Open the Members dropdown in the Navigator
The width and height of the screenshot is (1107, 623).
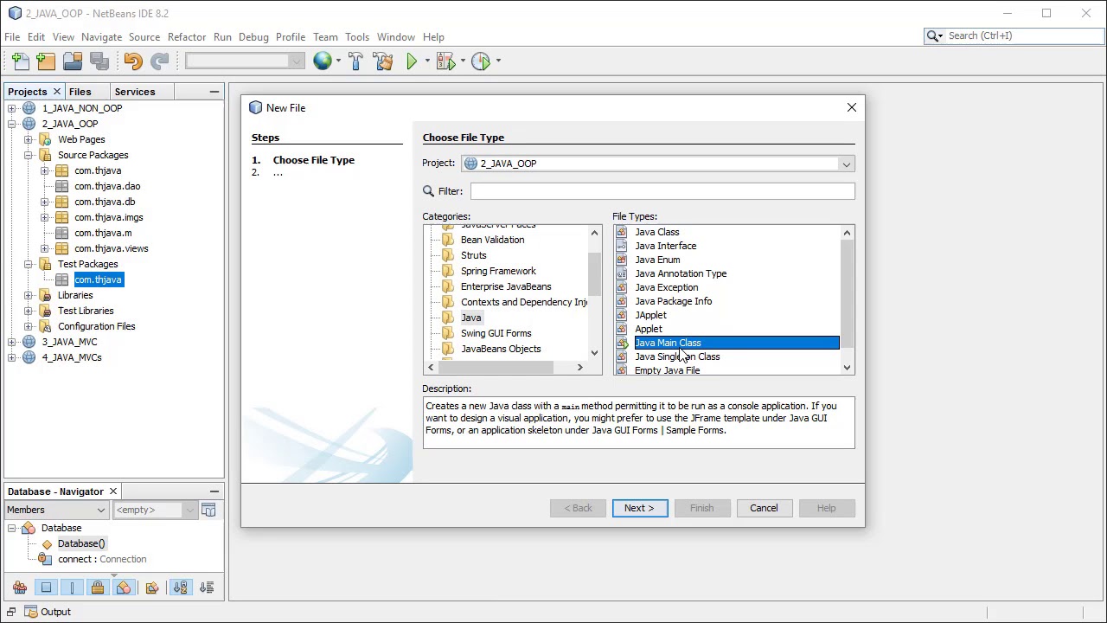point(100,510)
